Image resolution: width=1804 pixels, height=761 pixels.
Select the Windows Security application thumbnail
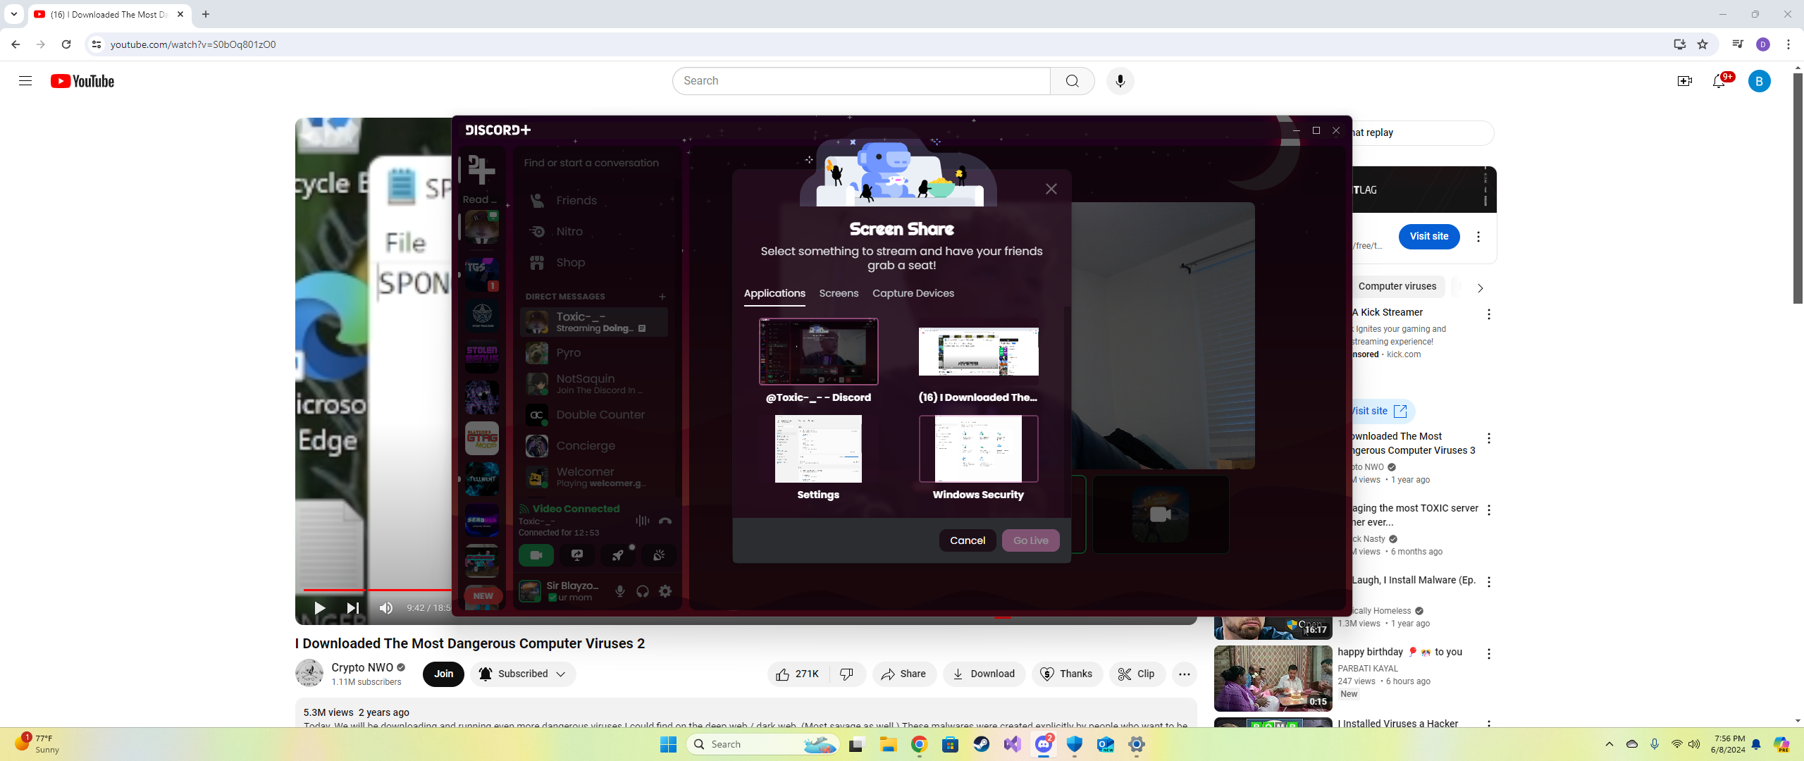(x=978, y=449)
